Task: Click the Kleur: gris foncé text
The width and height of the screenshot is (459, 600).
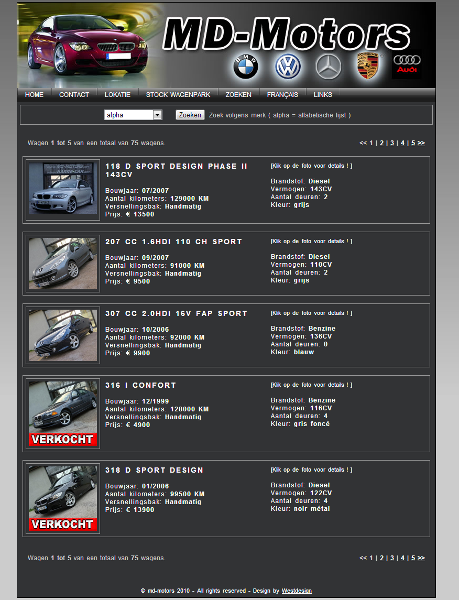Action: (300, 424)
